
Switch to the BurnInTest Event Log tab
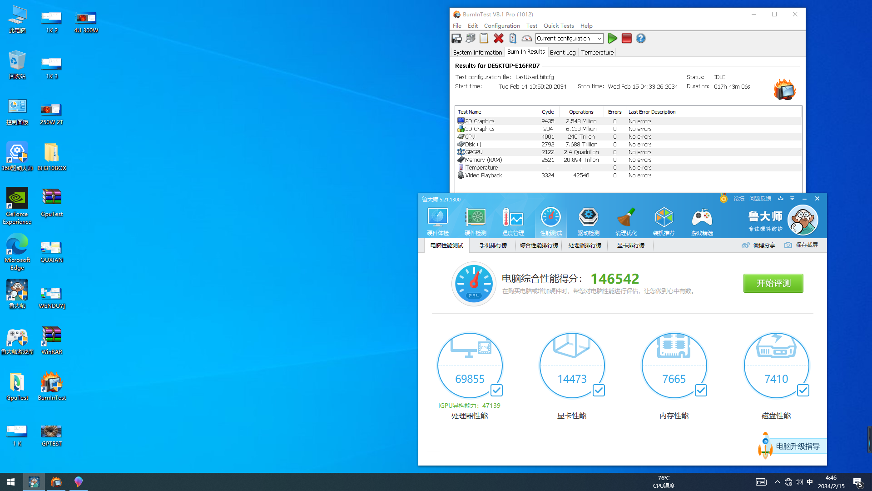562,52
